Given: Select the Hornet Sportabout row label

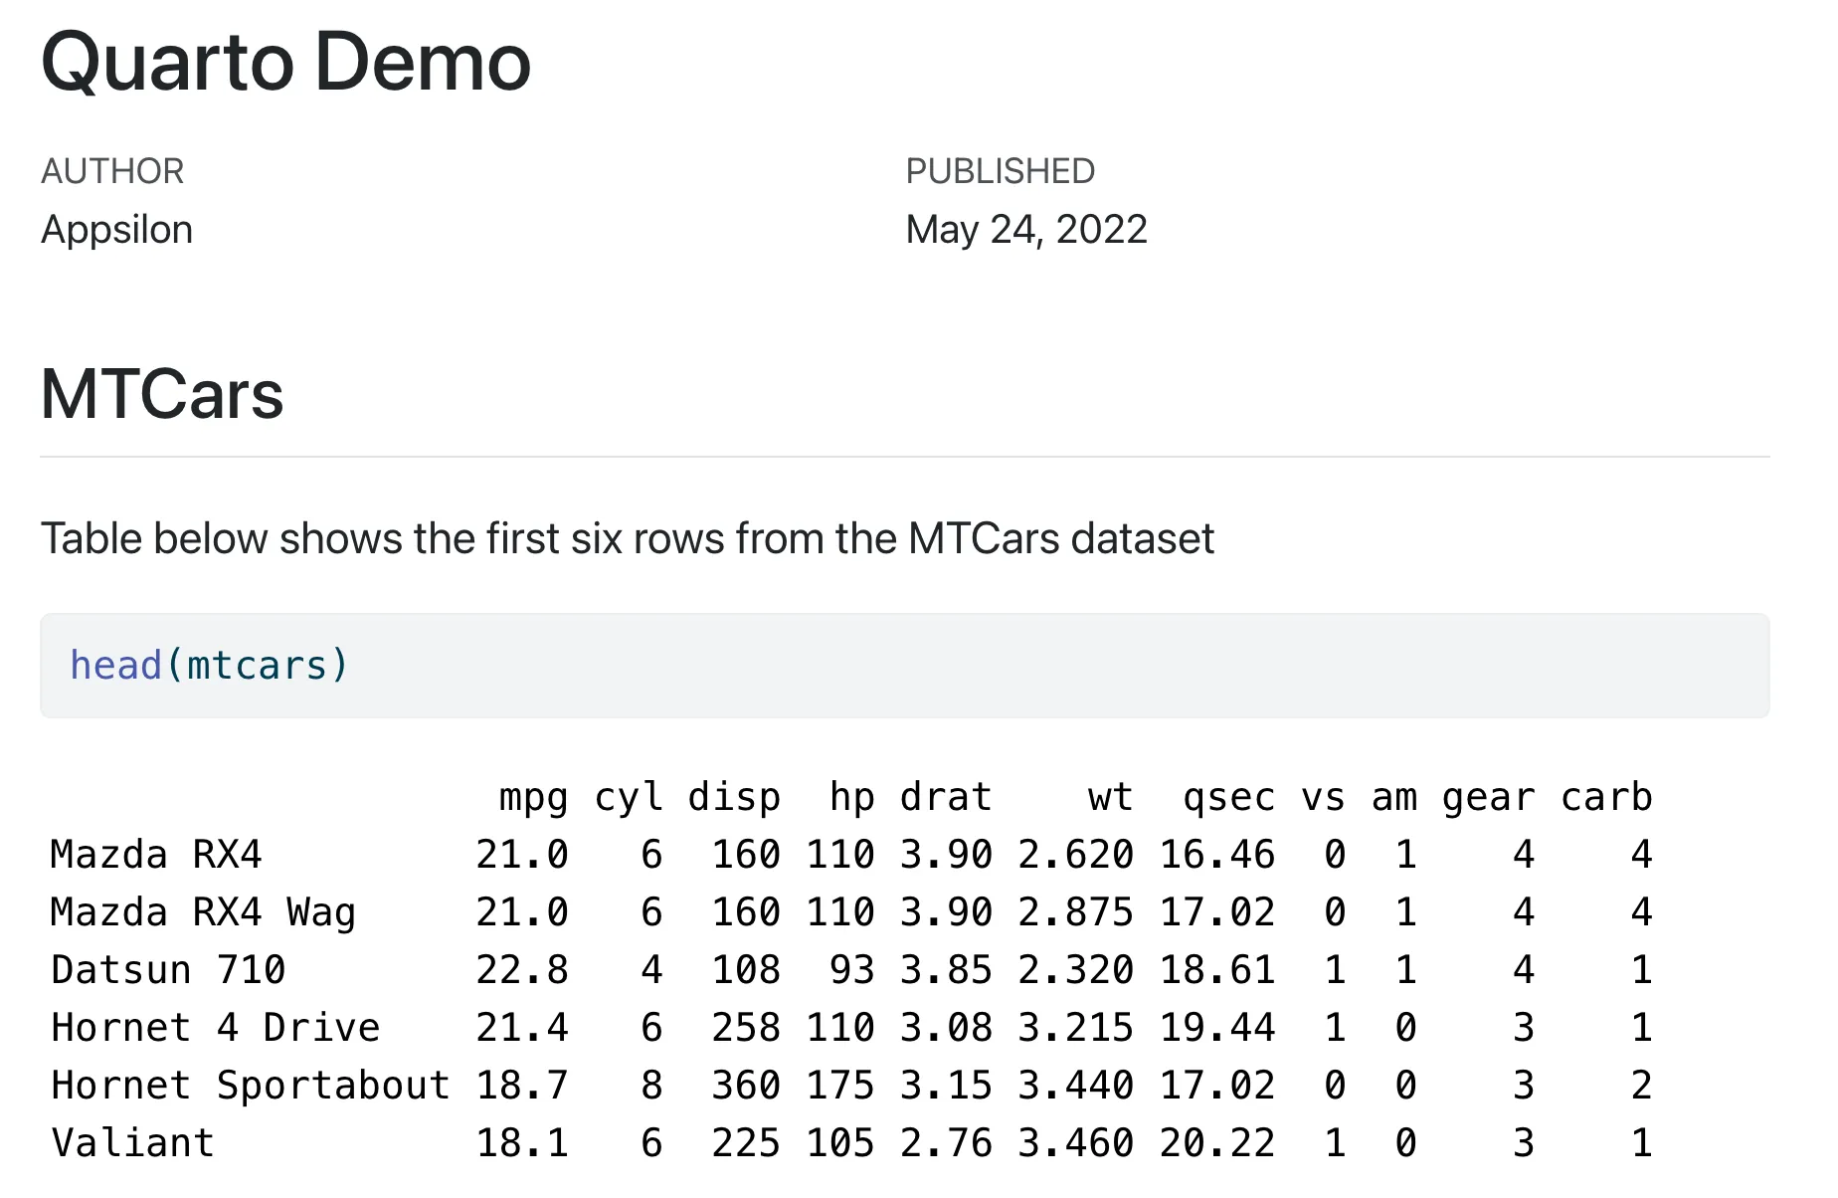Looking at the screenshot, I should pyautogui.click(x=251, y=1086).
